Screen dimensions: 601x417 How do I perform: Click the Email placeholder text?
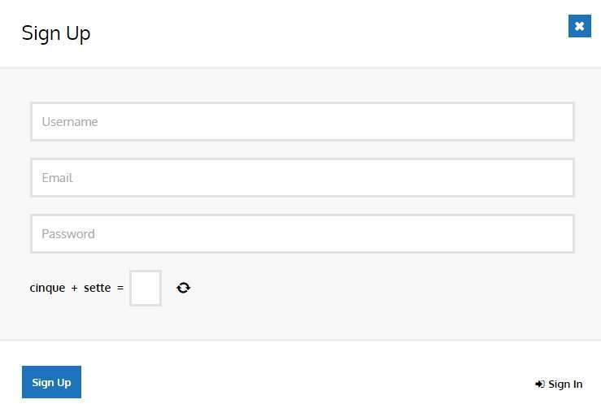click(57, 178)
